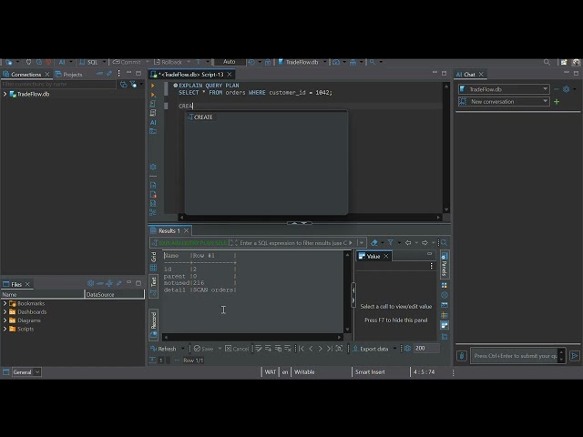Click the filter history back arrow
The width and height of the screenshot is (583, 437).
pyautogui.click(x=408, y=243)
